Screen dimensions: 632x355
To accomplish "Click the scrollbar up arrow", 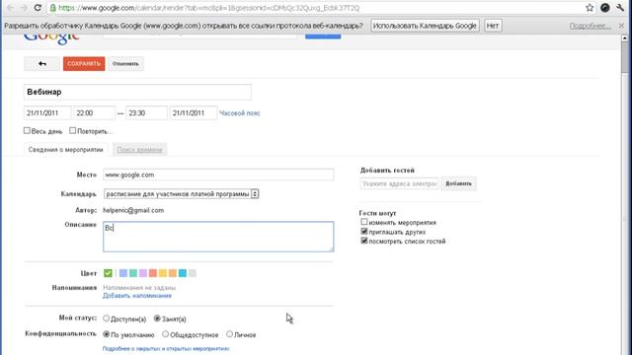I will pyautogui.click(x=625, y=37).
